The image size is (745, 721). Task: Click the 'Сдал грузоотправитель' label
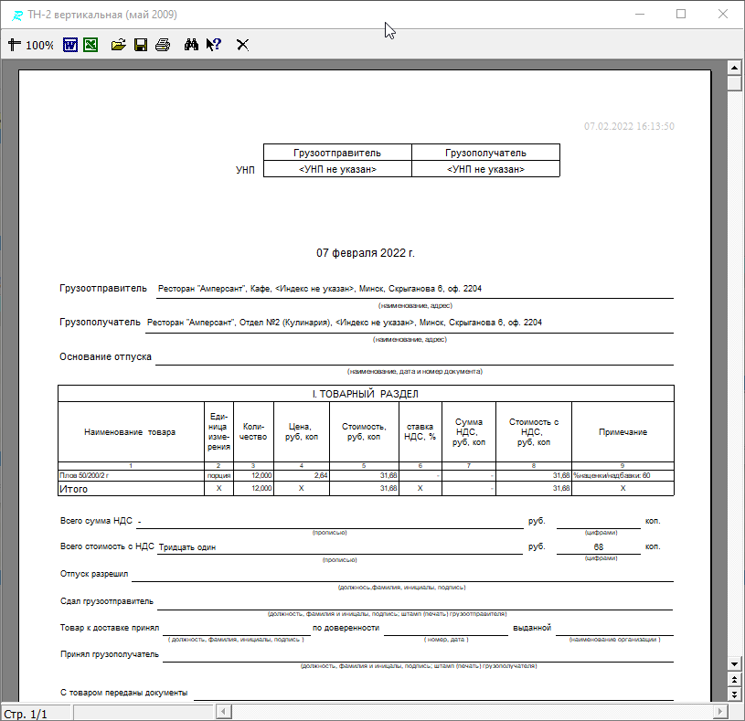tap(107, 601)
